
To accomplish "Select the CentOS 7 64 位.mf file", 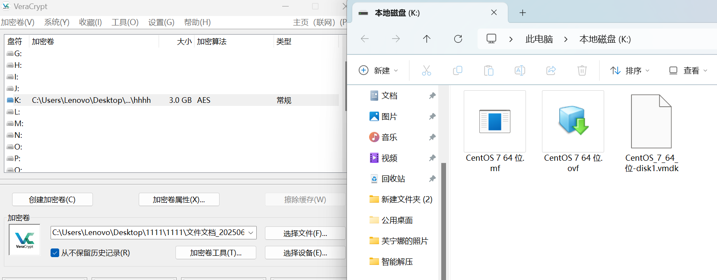I will pyautogui.click(x=495, y=132).
